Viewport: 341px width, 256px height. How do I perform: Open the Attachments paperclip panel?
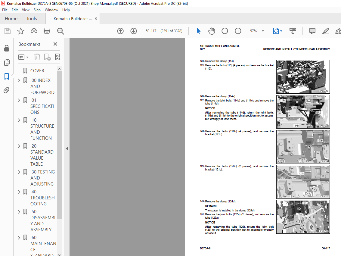(7, 90)
